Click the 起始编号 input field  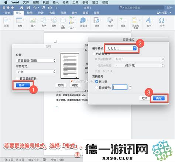120,87
